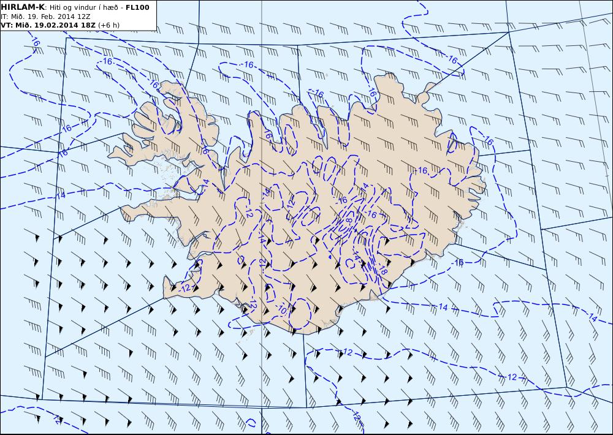Click the 'IT: Mið. 19. Feb. 2014 12Z' line

click(46, 17)
